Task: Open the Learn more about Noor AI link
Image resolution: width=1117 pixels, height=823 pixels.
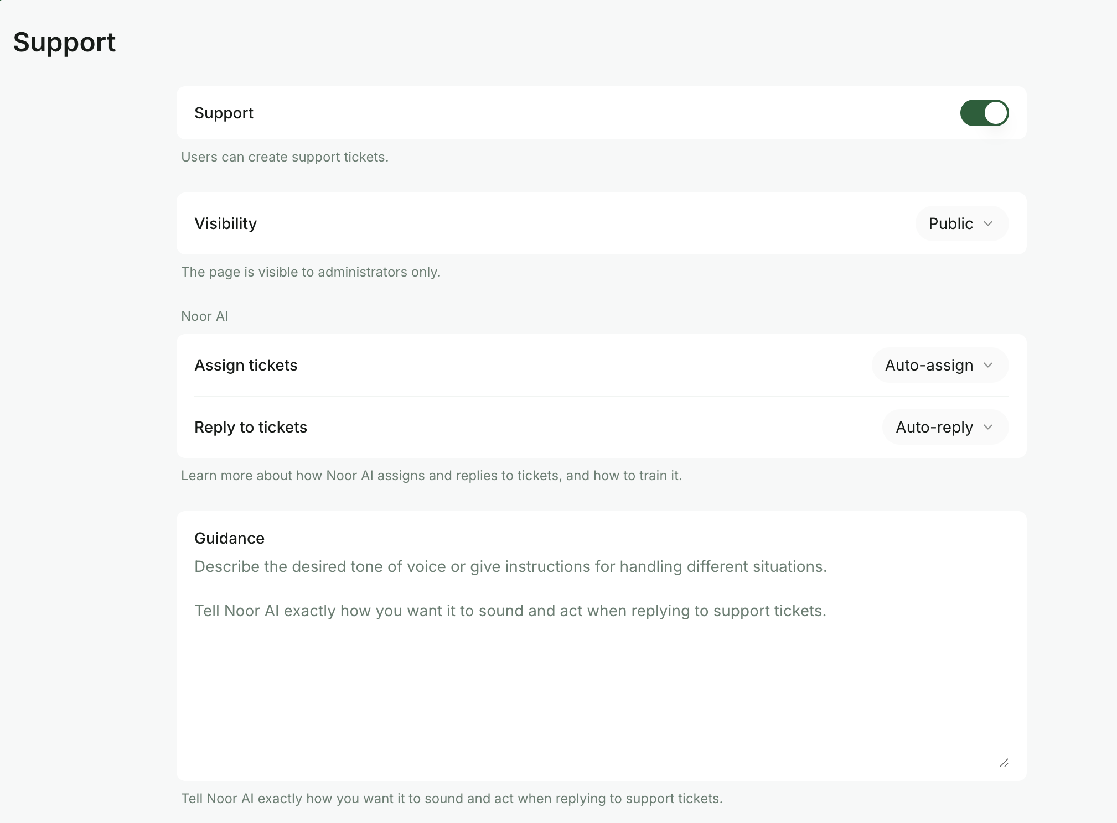Action: (x=431, y=476)
